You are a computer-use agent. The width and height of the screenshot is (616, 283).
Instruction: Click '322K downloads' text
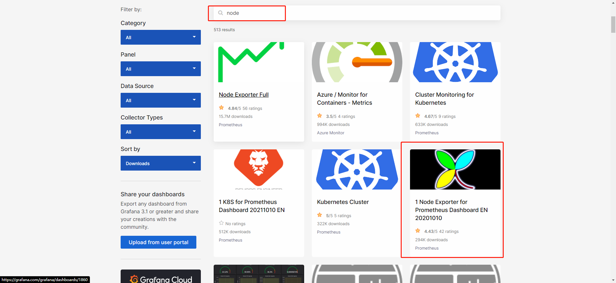[333, 224]
